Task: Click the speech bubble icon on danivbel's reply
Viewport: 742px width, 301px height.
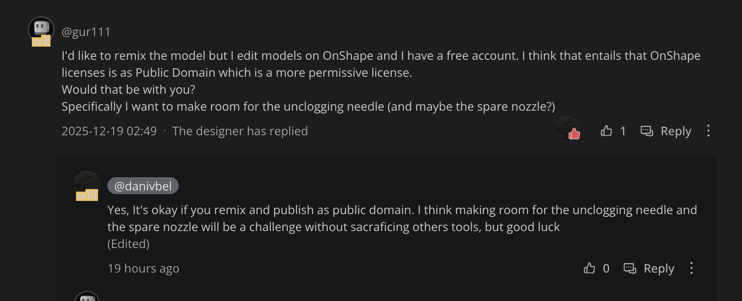Action: point(630,268)
